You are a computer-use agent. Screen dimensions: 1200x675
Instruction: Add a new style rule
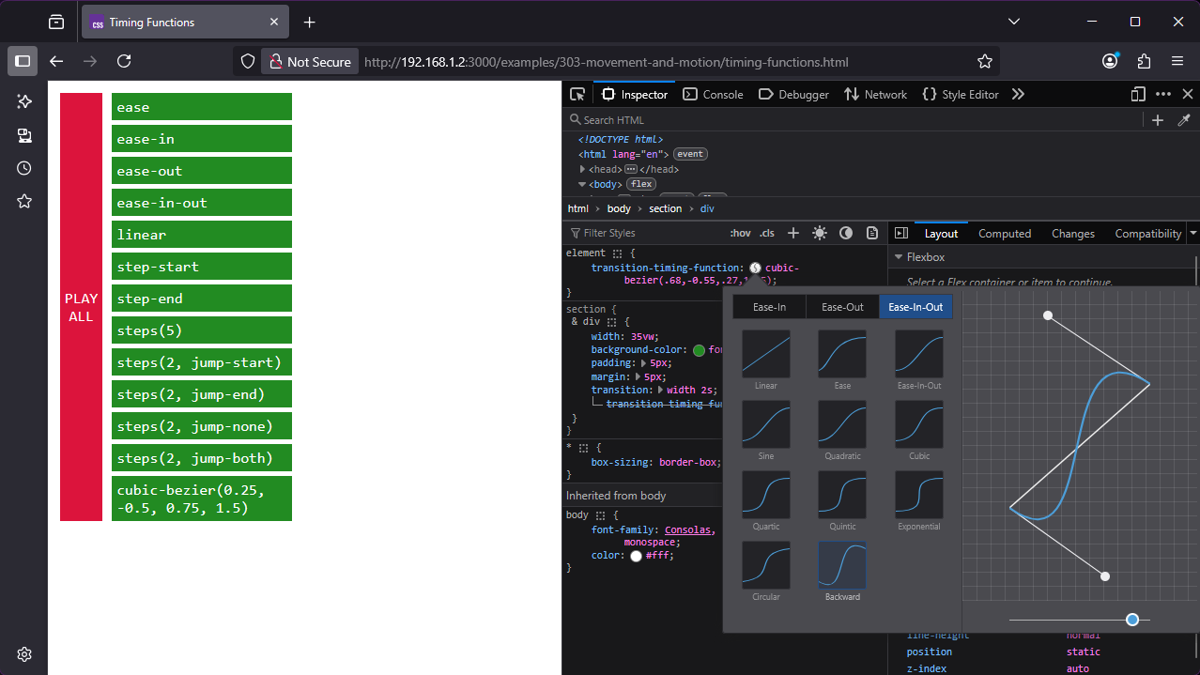tap(793, 233)
